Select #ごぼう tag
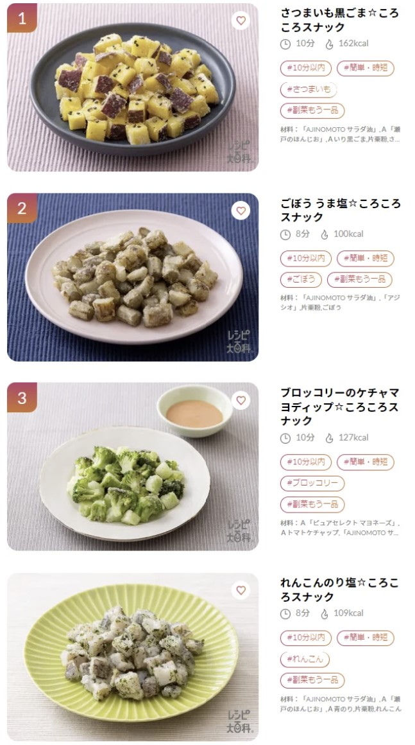Viewport: 415px width, 745px height. [301, 279]
